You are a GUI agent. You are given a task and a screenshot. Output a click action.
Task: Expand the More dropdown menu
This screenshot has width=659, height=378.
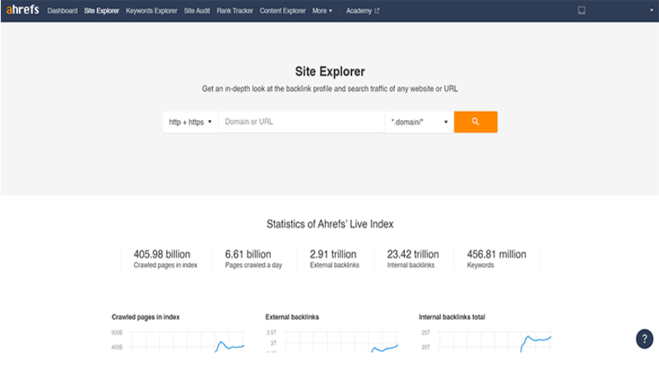click(x=322, y=11)
